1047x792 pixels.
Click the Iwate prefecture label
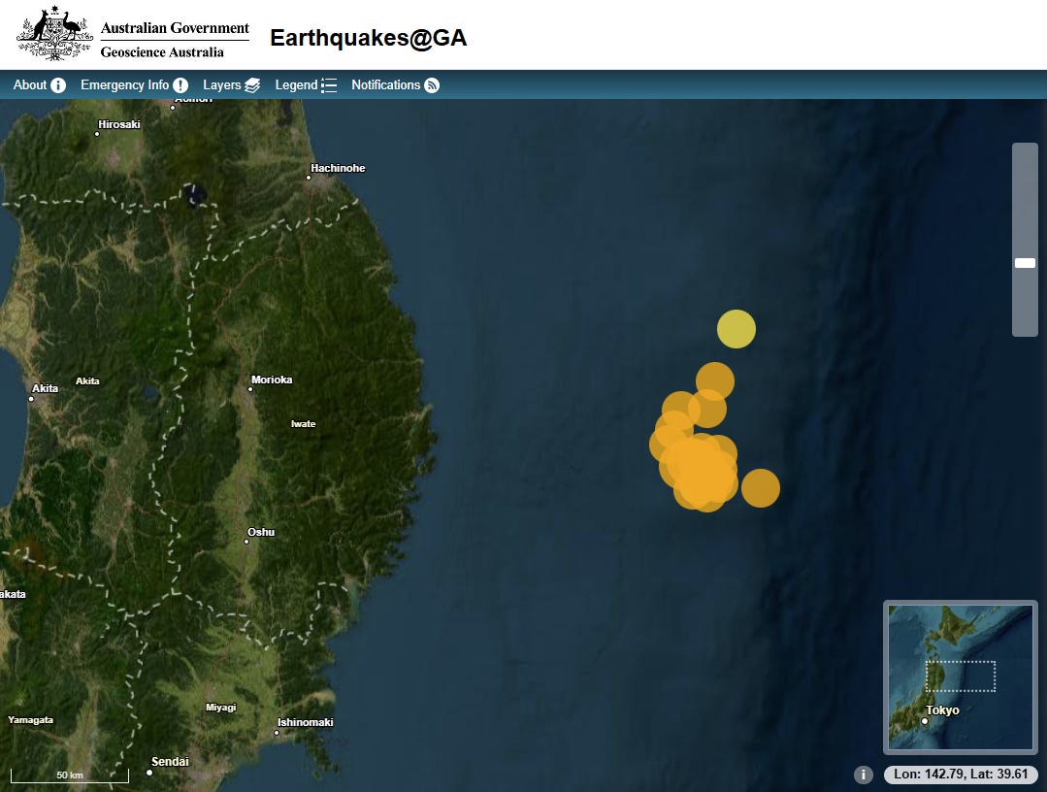tap(303, 423)
